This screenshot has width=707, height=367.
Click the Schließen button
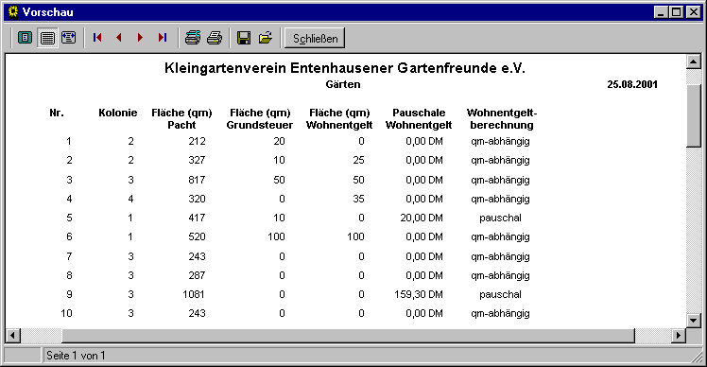[315, 38]
